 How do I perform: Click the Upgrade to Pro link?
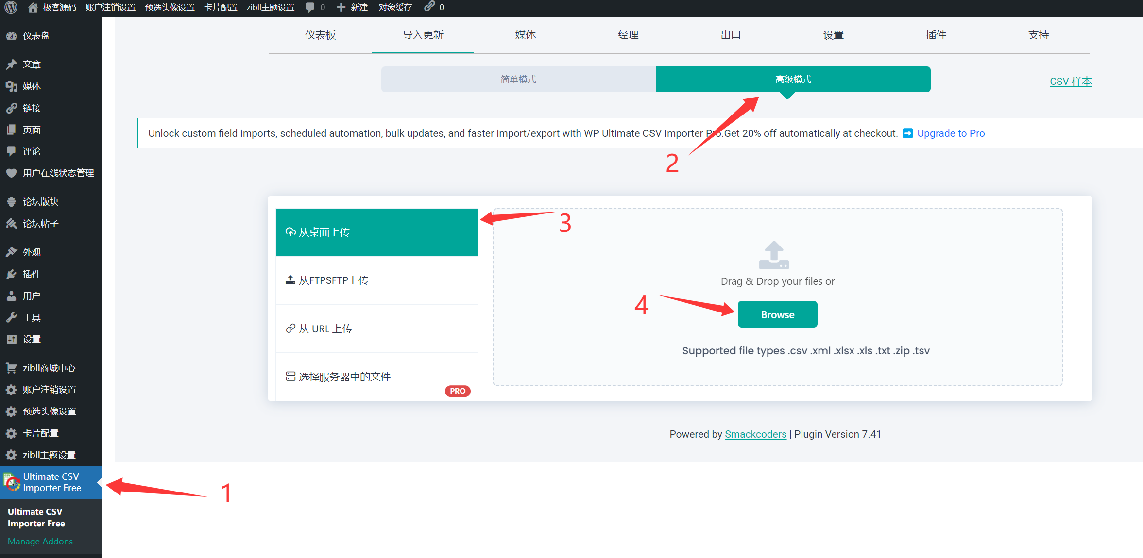[951, 133]
